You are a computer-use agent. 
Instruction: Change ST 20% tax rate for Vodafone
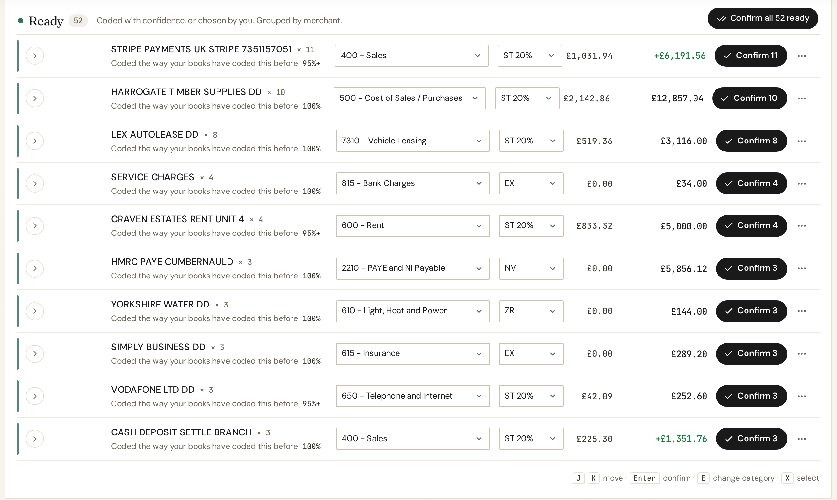coord(531,396)
